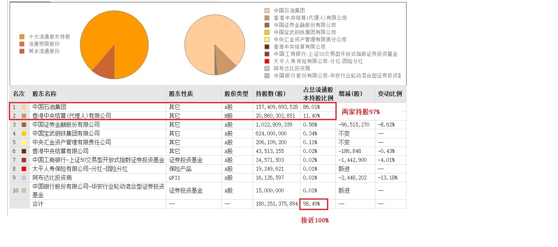
Task: Click the 香港中央结算(代理人)有限公司 legend swatch
Action: coord(267,18)
